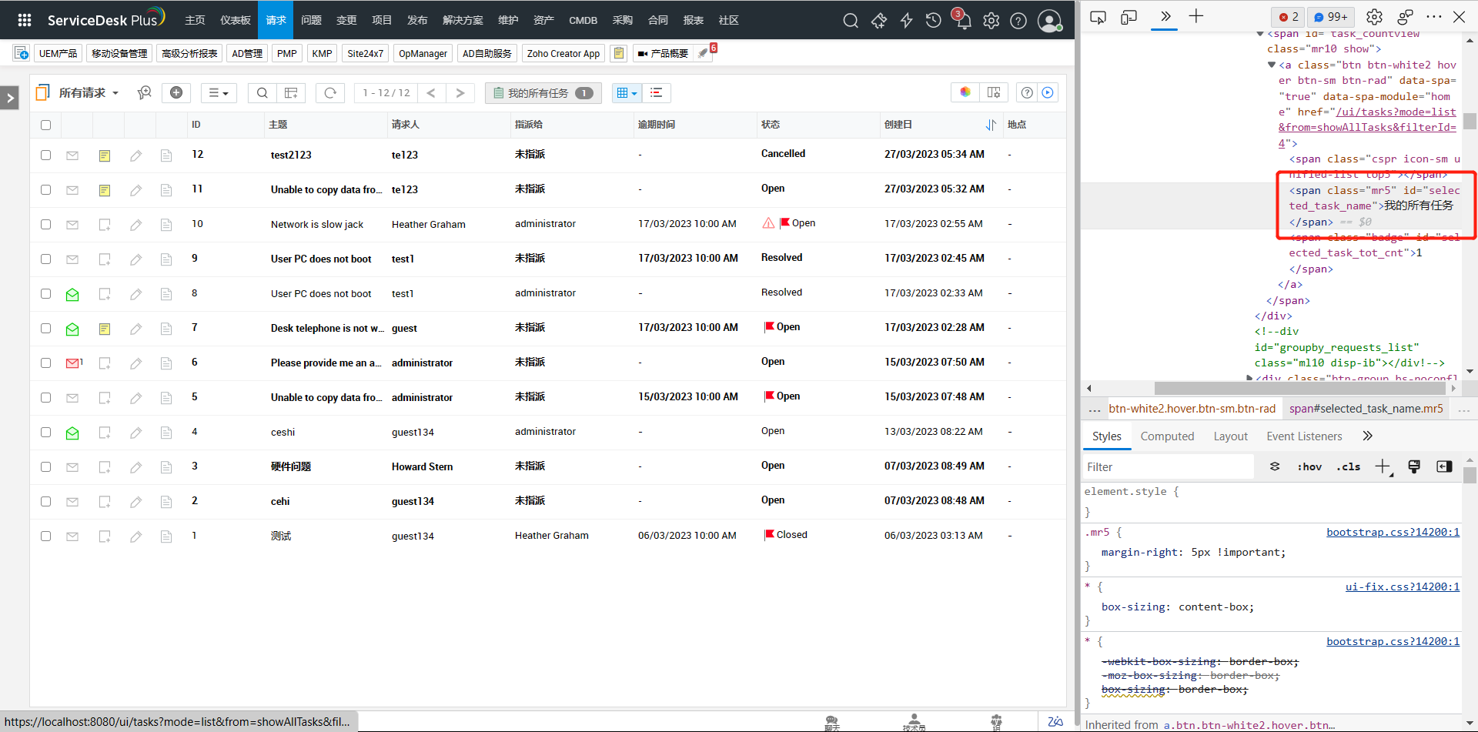Screen dimensions: 1478x732
Task: Expand the collapsed left sidebar arrow
Action: (9, 98)
